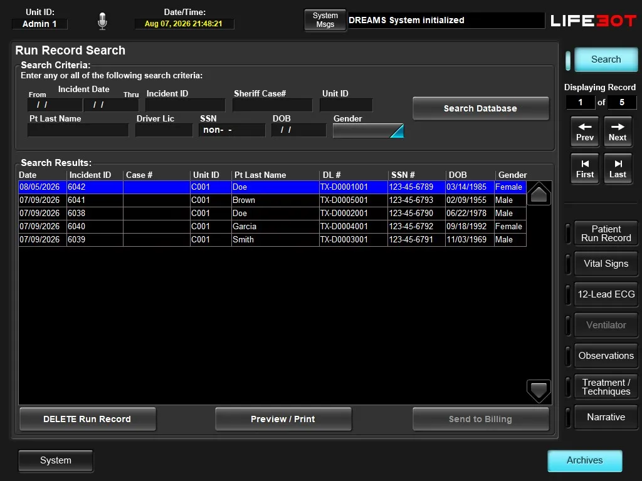The height and width of the screenshot is (481, 642).
Task: Advance to the Next record
Action: coord(618,132)
